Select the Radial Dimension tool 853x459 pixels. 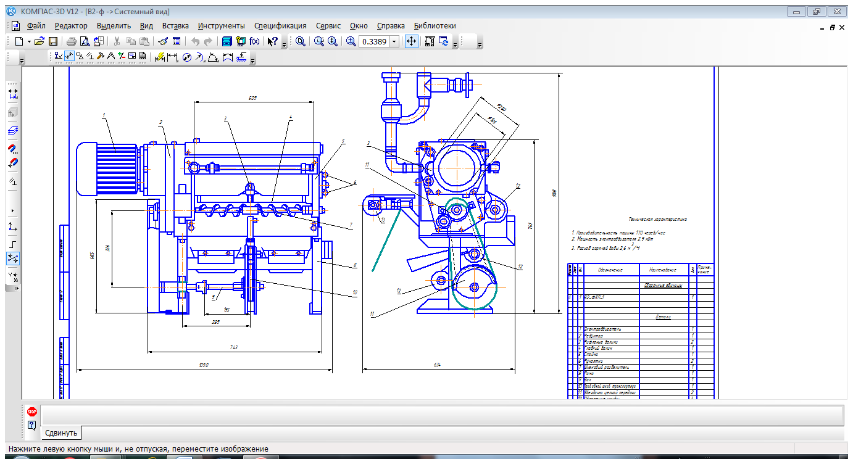(199, 57)
